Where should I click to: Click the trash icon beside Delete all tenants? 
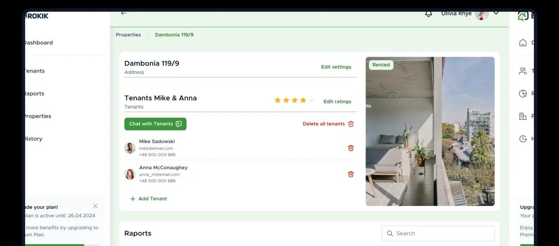tap(351, 124)
